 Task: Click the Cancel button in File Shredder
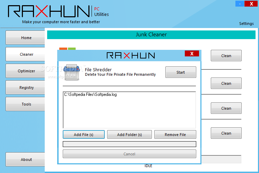coord(129,154)
